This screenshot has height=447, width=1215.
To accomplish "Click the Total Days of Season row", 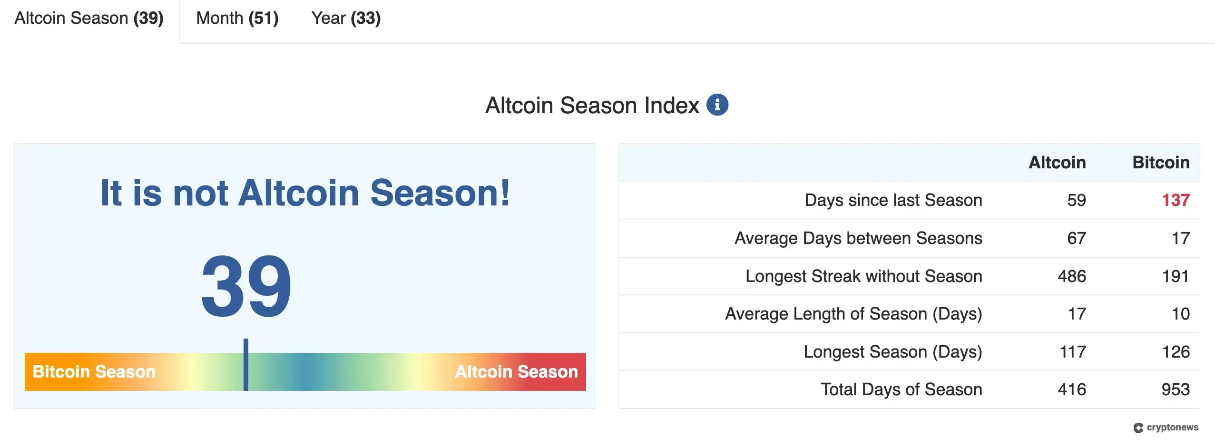I will [x=901, y=389].
